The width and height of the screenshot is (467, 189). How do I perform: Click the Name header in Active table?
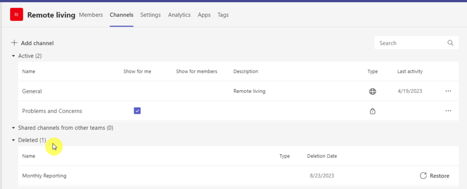click(29, 72)
